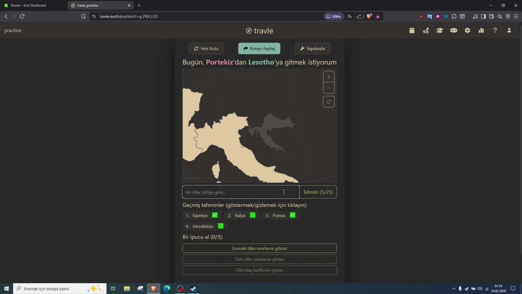
Task: Click the Rotayı Paylaş share button
Action: point(259,49)
